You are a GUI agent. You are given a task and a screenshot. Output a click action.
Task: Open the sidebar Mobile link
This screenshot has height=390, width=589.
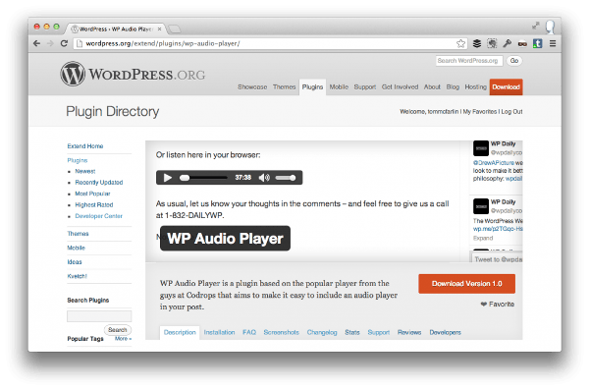(x=77, y=248)
